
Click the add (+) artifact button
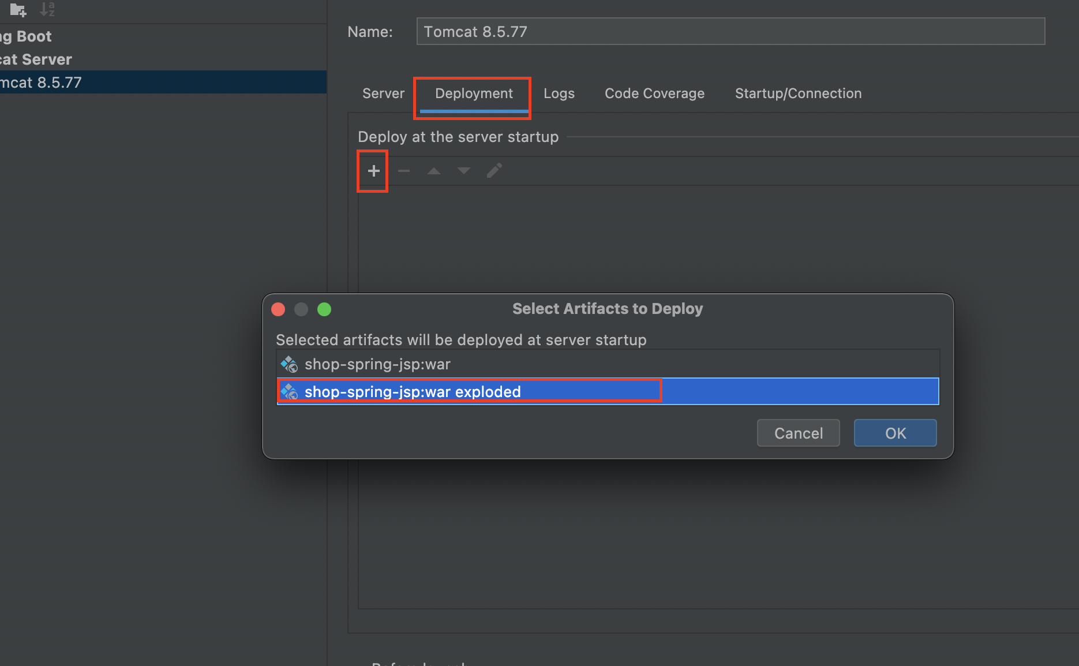[x=373, y=171]
